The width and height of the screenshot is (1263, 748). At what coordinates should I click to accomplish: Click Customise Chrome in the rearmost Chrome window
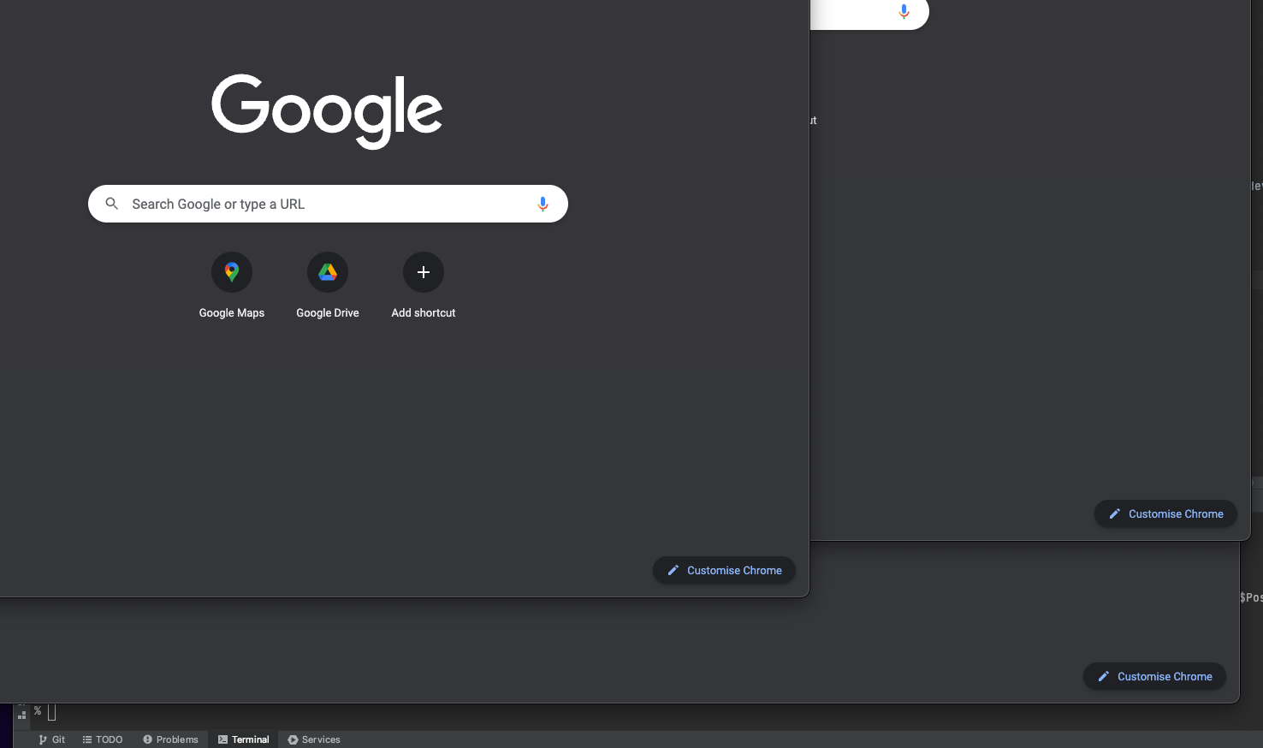coord(1154,676)
